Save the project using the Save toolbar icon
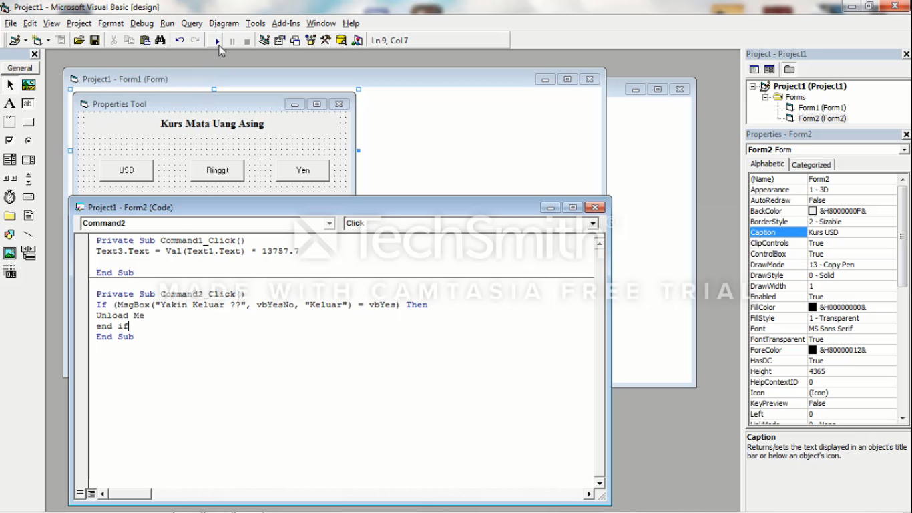This screenshot has height=513, width=912. [95, 40]
